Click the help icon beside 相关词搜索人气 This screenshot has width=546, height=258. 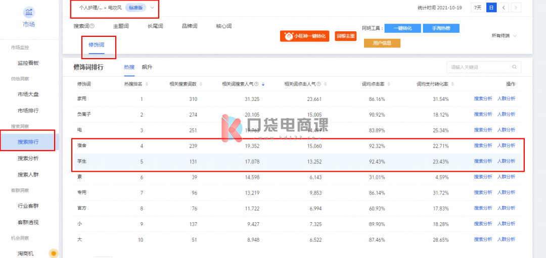[x=257, y=84]
